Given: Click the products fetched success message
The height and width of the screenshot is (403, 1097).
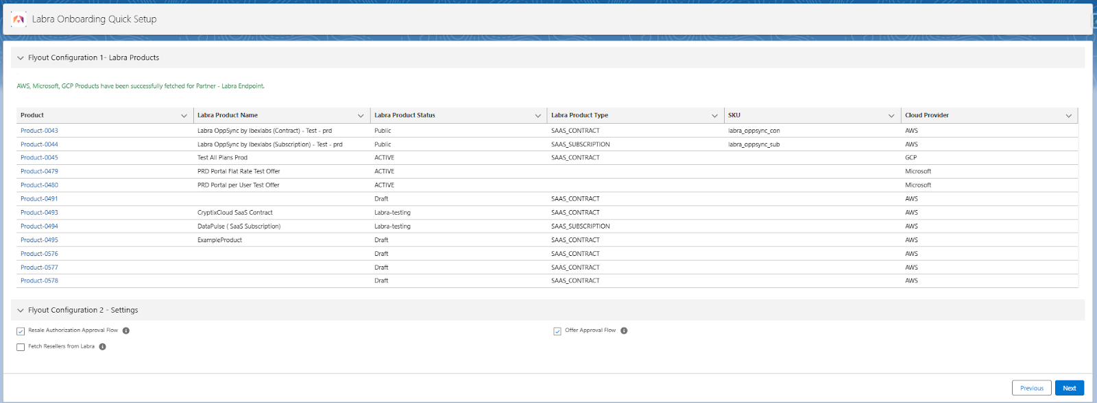Looking at the screenshot, I should click(x=141, y=86).
